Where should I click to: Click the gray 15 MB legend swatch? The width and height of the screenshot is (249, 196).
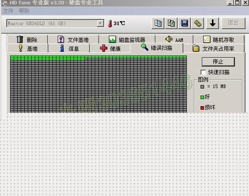(x=202, y=87)
